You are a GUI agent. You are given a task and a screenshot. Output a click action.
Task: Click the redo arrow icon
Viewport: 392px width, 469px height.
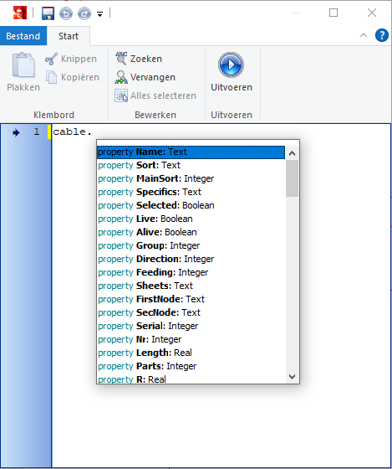[84, 13]
